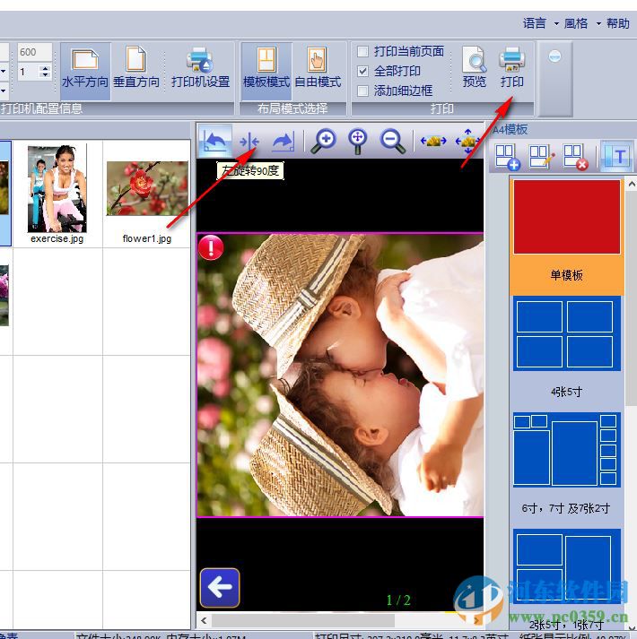Choose the single template (单模板)
This screenshot has width=637, height=639.
pyautogui.click(x=567, y=237)
